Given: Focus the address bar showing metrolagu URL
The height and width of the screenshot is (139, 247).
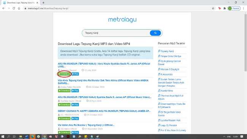Looking at the screenshot, I should pos(117,8).
